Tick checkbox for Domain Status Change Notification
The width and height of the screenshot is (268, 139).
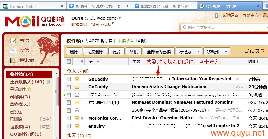68,87
